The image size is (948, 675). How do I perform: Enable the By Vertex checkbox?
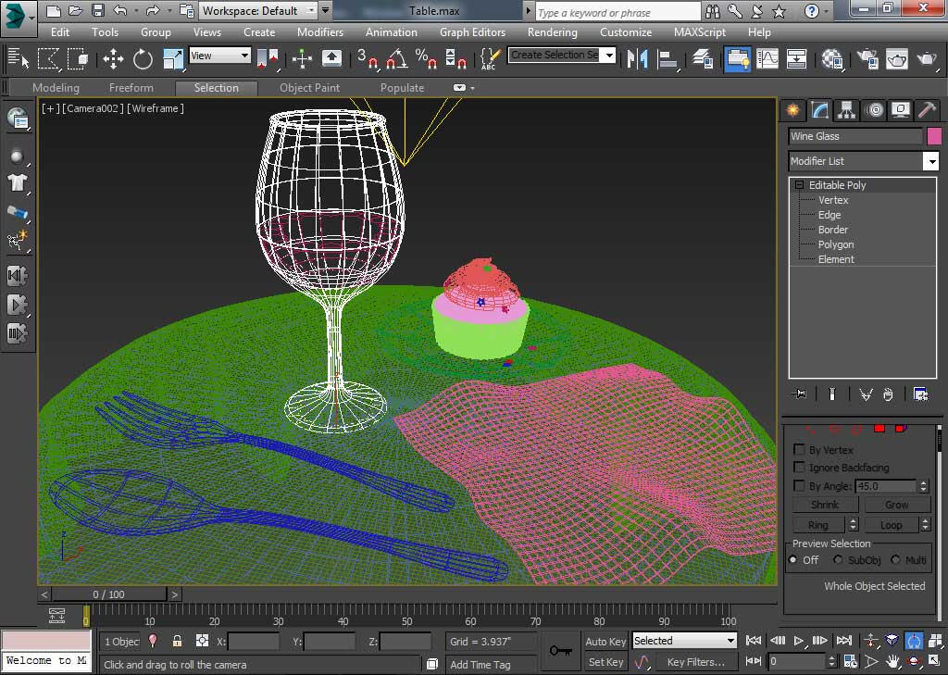point(800,450)
